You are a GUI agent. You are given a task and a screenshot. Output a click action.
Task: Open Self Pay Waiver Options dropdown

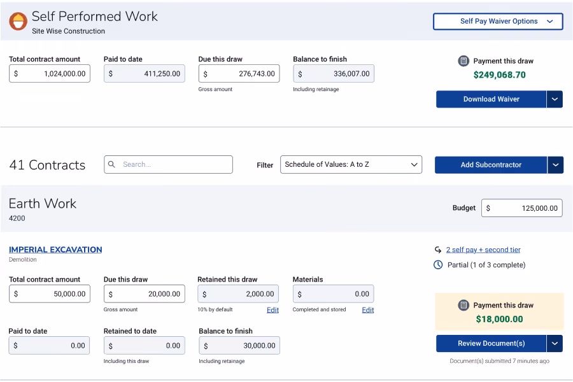click(x=498, y=22)
